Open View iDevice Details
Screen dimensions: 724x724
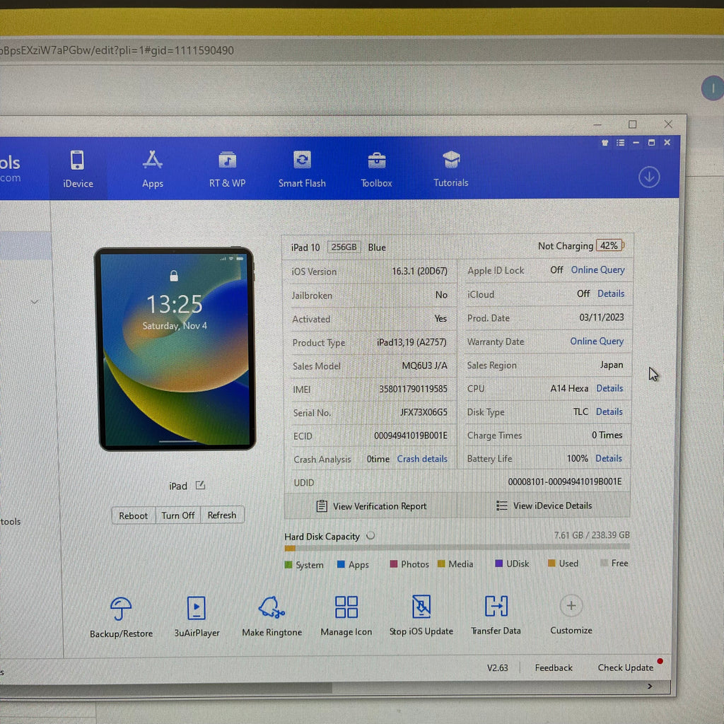(x=544, y=506)
